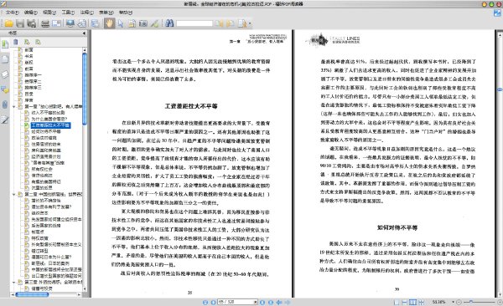Switch to the Pages thumbnail sidebar panel
Screen dimensions: 503x306
(5, 59)
